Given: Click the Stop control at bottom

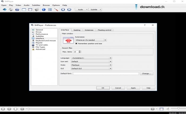Looking at the screenshot, I should pos(15,109).
